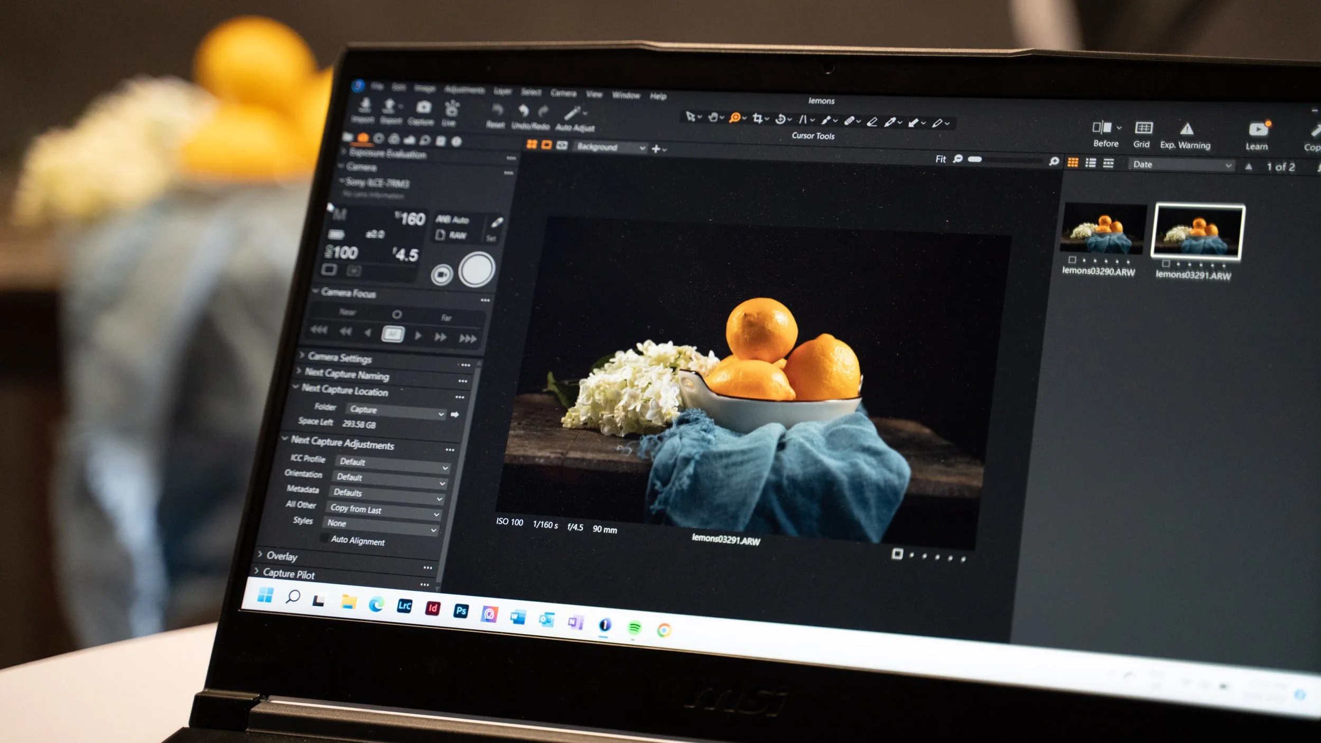Viewport: 1321px width, 743px height.
Task: Toggle the proofing glasses icon
Action: click(562, 145)
